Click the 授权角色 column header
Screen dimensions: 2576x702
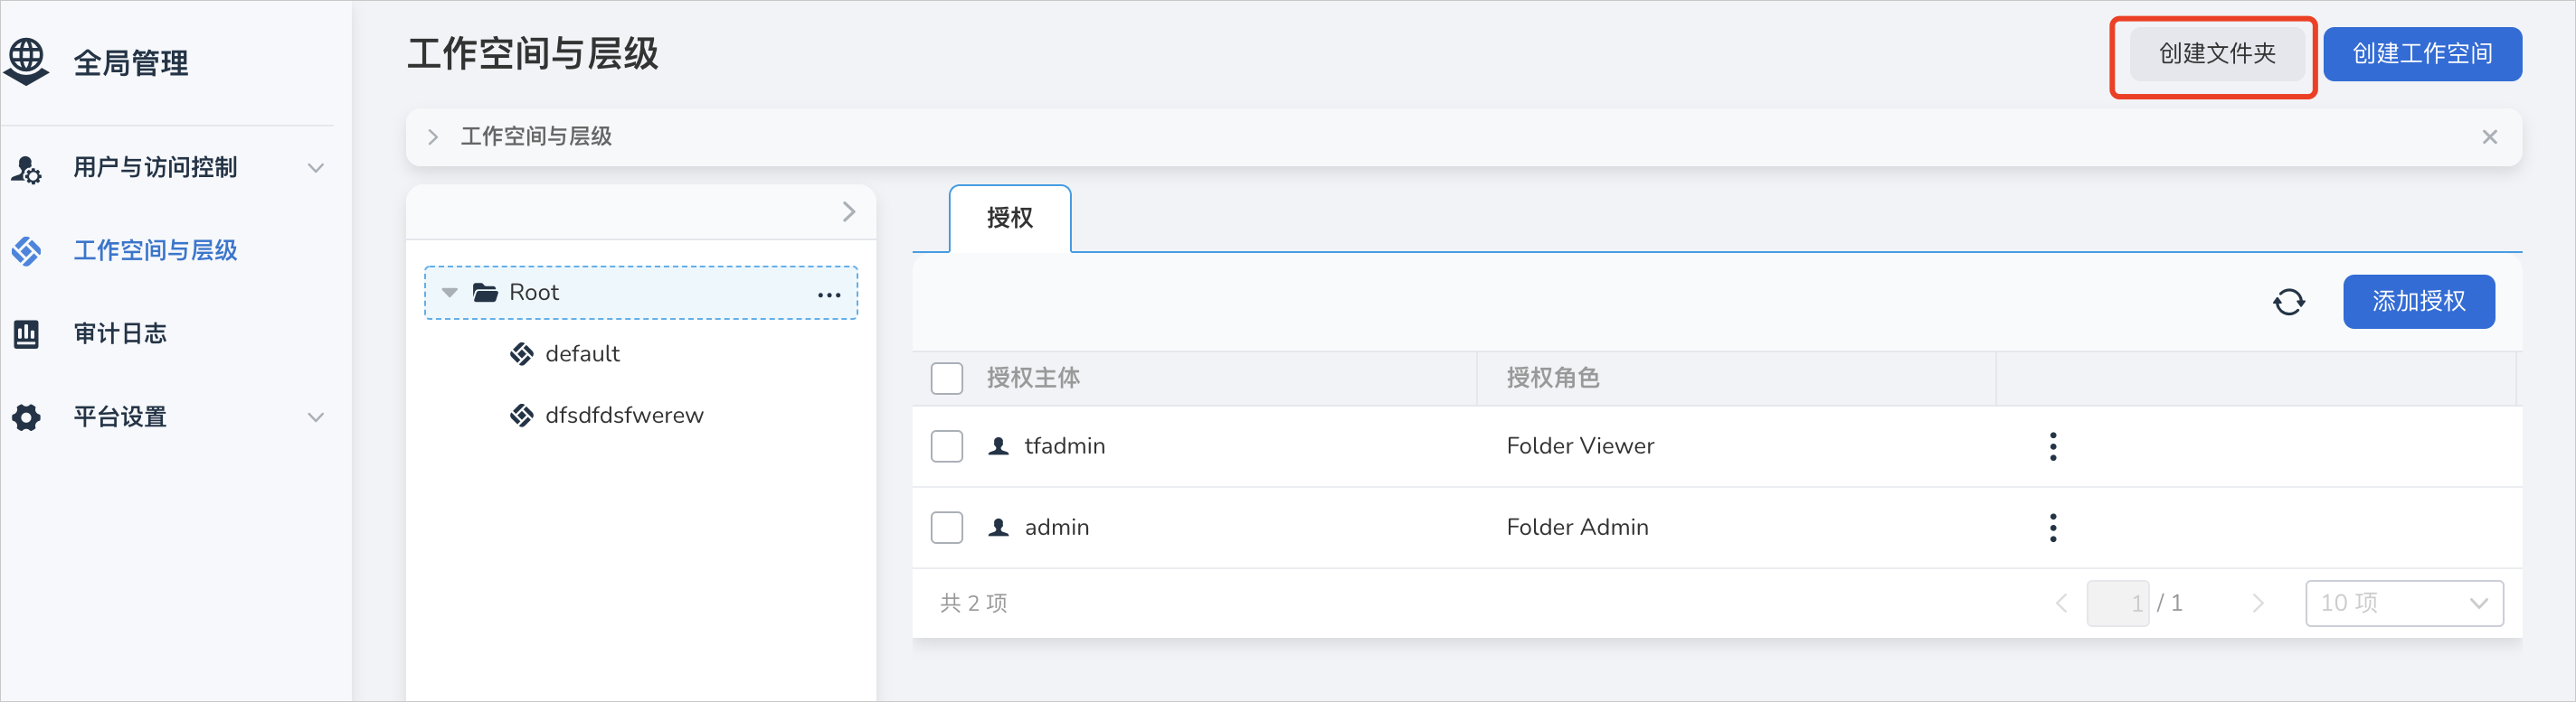click(x=1552, y=379)
